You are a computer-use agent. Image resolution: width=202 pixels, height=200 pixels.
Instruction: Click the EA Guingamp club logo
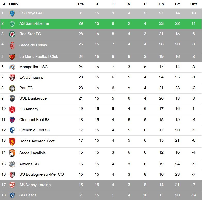[x=12, y=77]
